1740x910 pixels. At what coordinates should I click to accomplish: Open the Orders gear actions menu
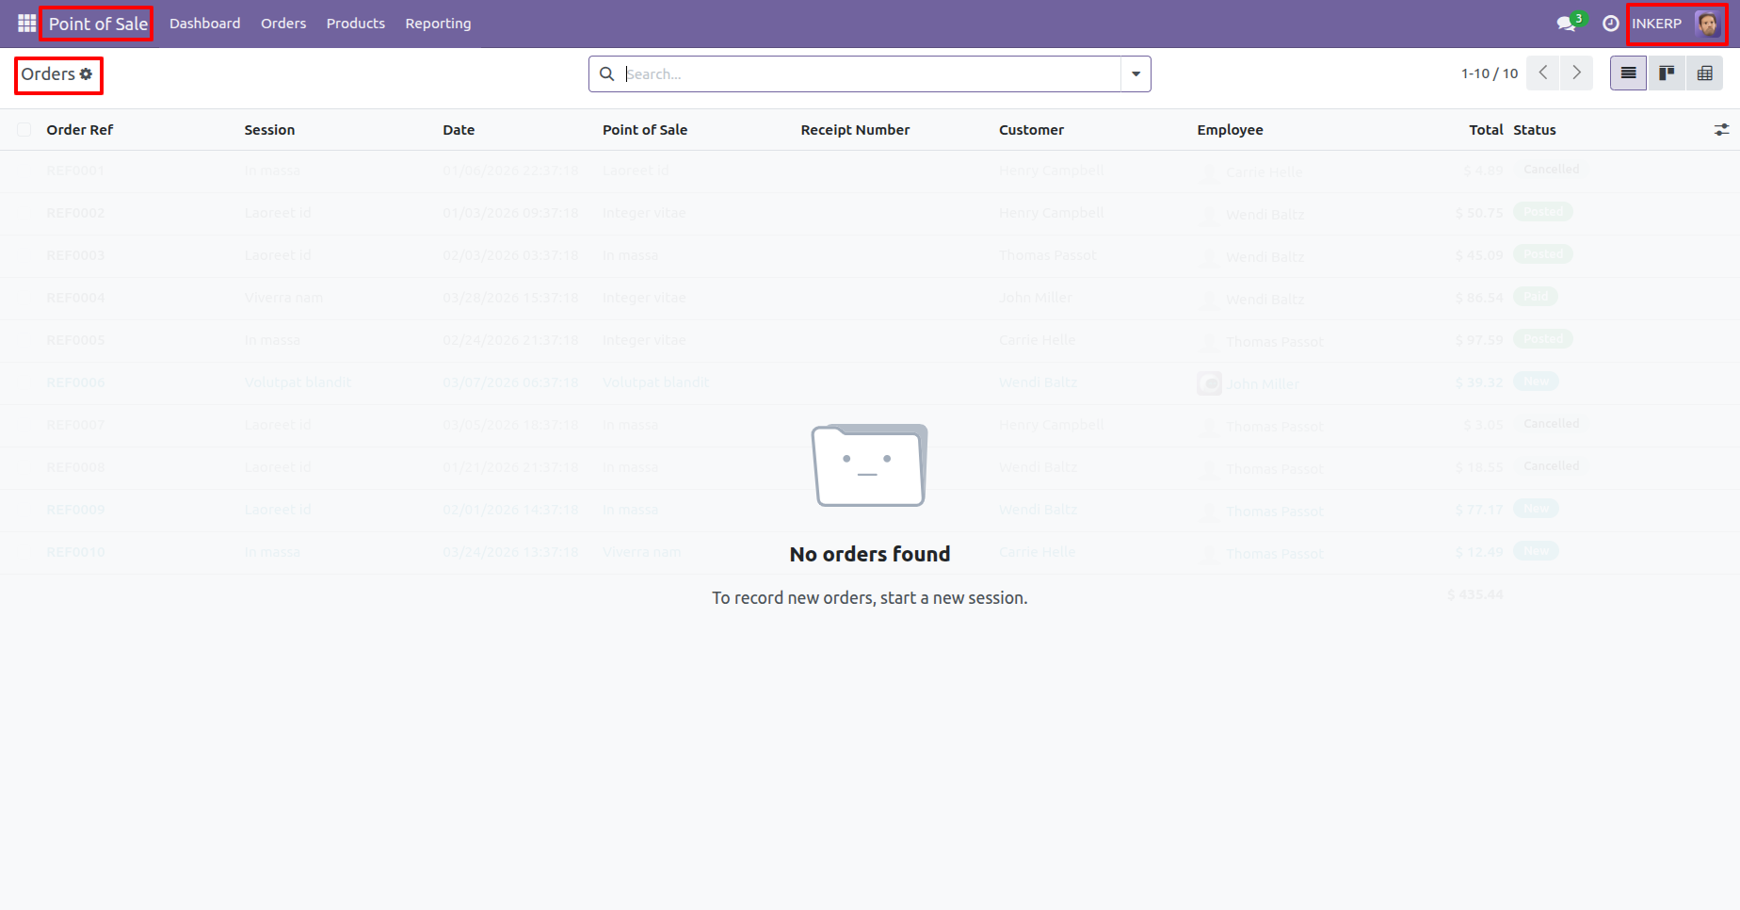pyautogui.click(x=87, y=74)
